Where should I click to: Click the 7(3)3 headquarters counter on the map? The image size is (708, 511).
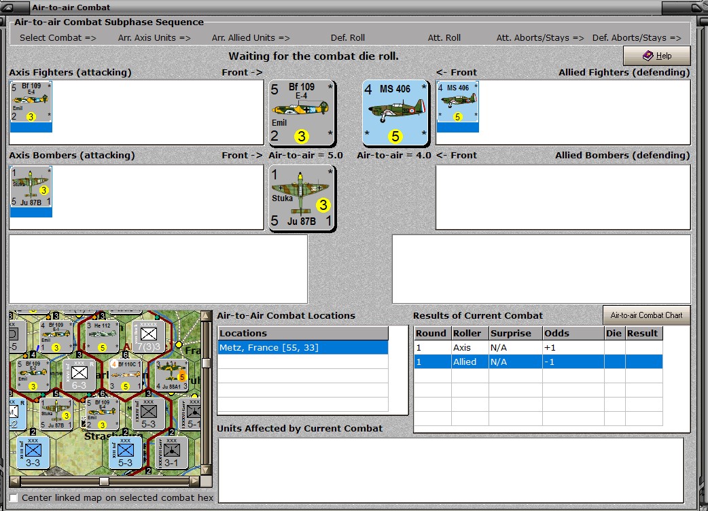[149, 336]
